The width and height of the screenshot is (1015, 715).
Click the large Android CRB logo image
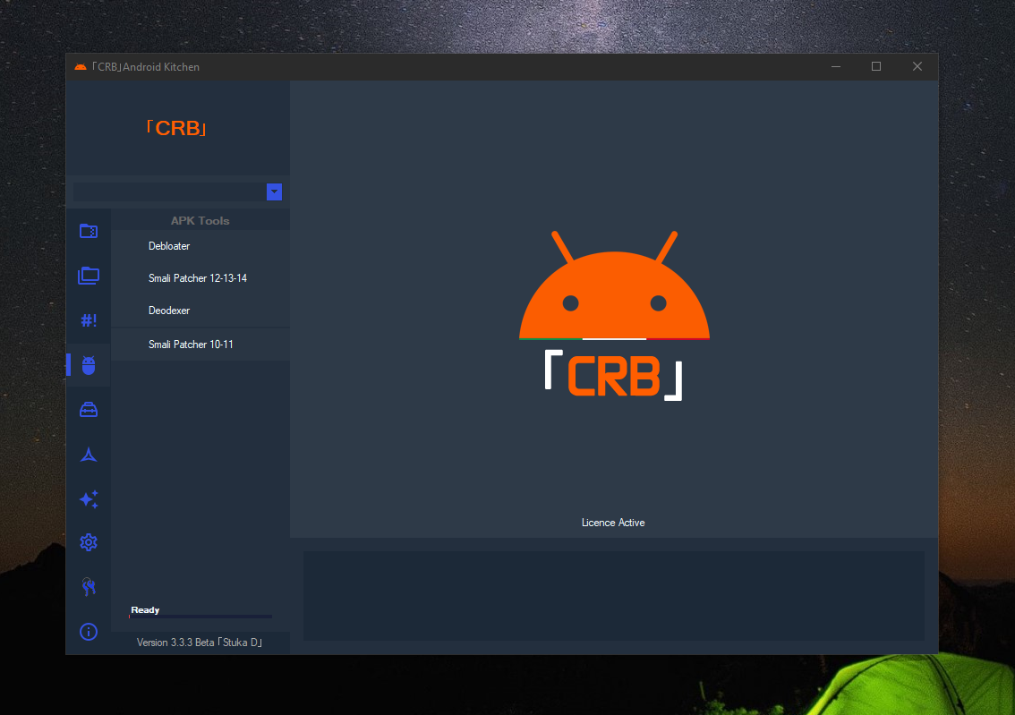tap(614, 316)
